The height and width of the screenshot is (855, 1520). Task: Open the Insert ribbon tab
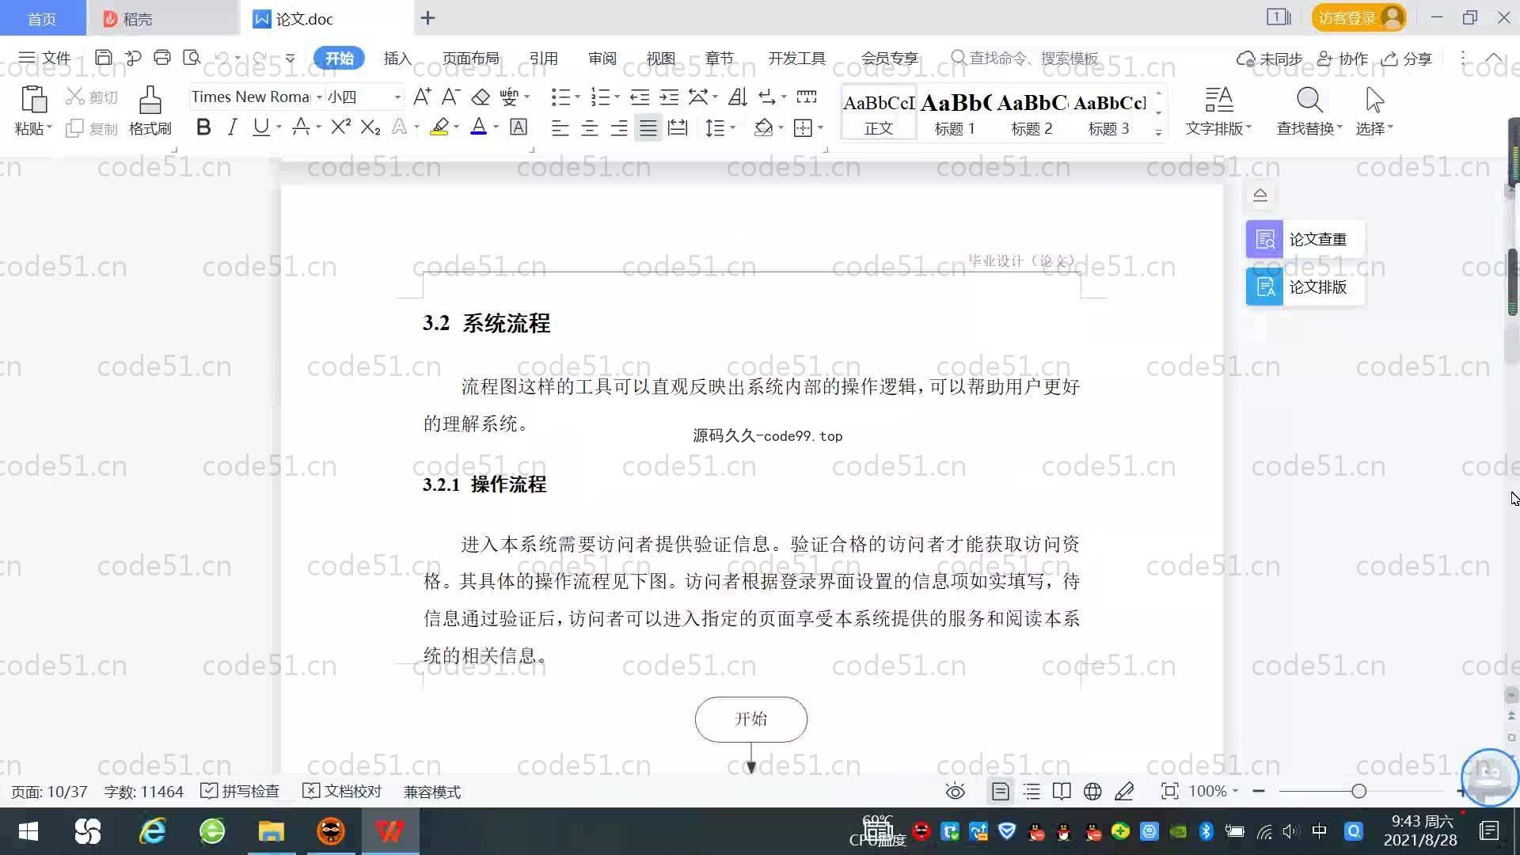coord(397,59)
